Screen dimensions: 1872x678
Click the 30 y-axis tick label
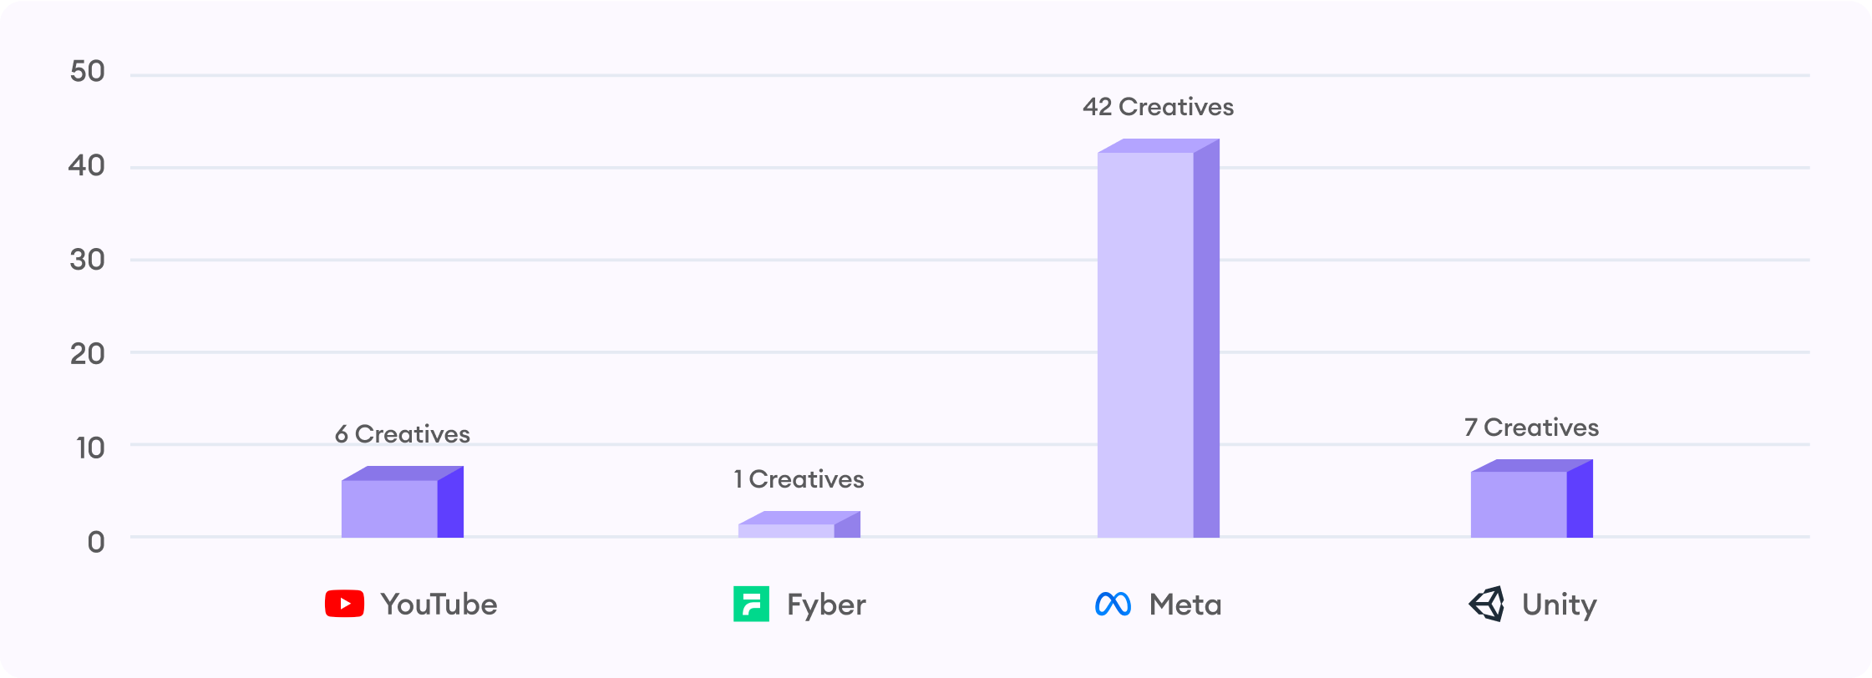(x=88, y=261)
